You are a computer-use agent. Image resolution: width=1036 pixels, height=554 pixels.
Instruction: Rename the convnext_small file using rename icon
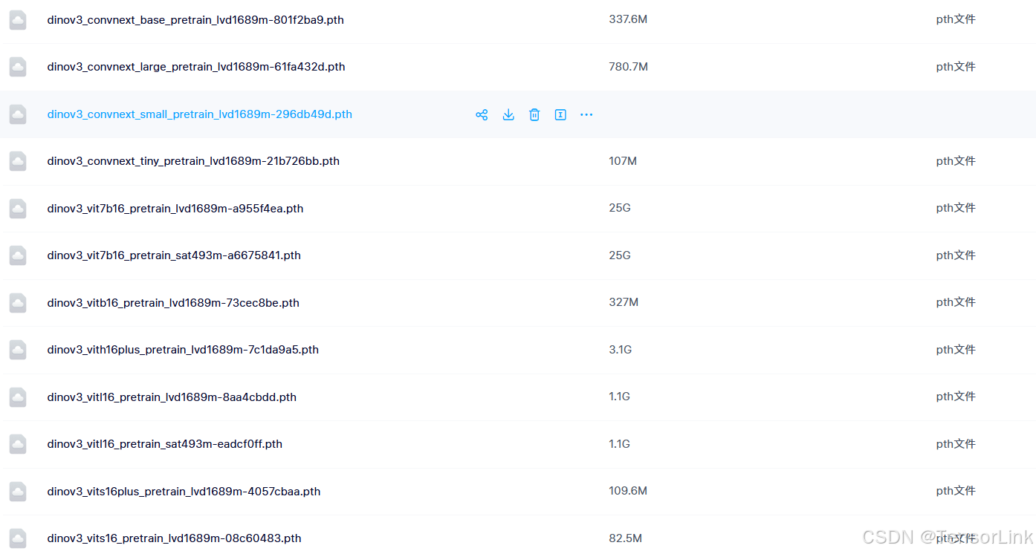560,114
